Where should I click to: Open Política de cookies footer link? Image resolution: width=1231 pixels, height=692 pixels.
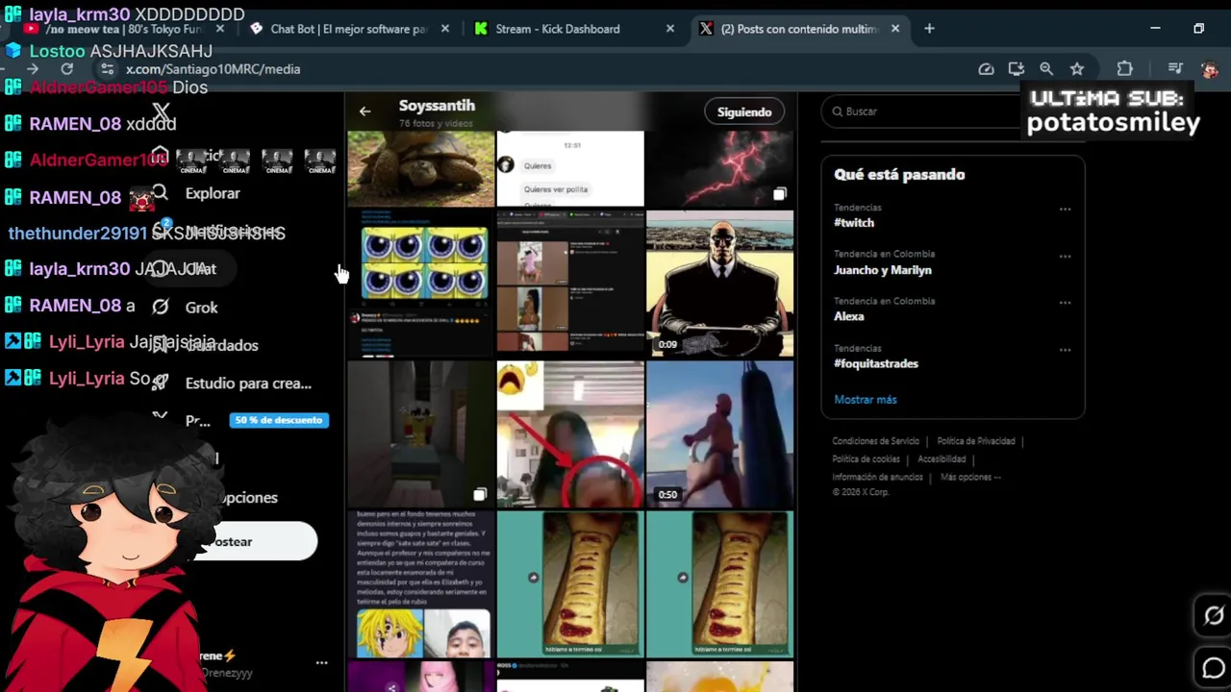866,459
